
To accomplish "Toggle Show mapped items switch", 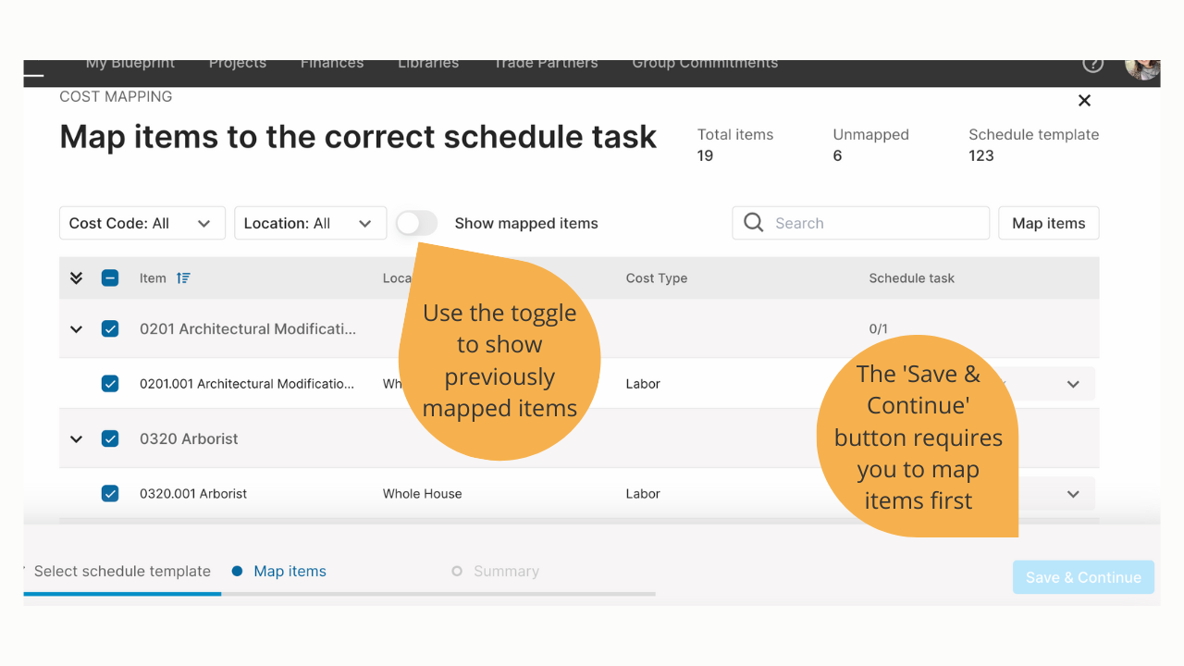I will [x=417, y=223].
